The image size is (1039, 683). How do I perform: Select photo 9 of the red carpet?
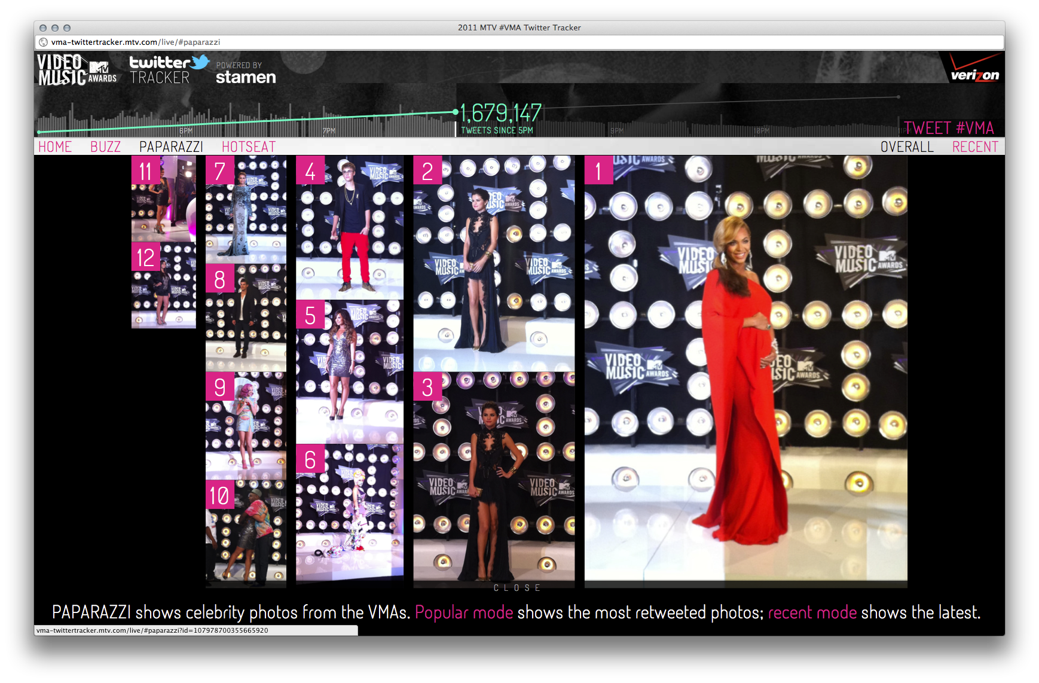tap(245, 425)
